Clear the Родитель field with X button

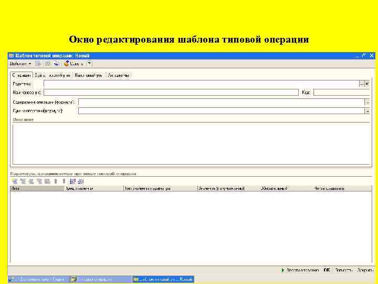click(x=367, y=84)
